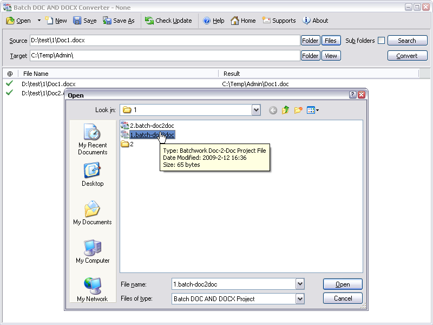This screenshot has width=433, height=325.
Task: Click the Save toolbar button
Action: [x=85, y=21]
